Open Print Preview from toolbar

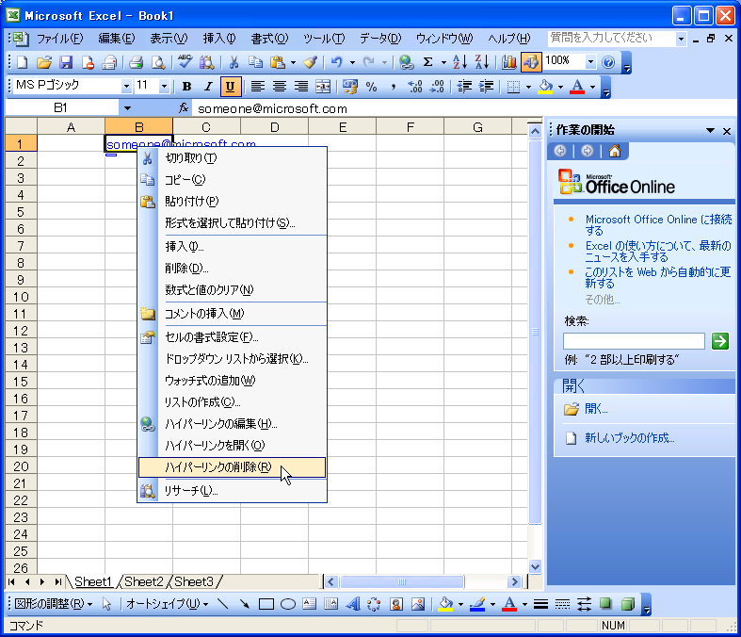[158, 62]
